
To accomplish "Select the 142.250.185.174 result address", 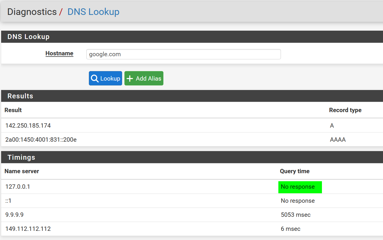I will pos(28,126).
